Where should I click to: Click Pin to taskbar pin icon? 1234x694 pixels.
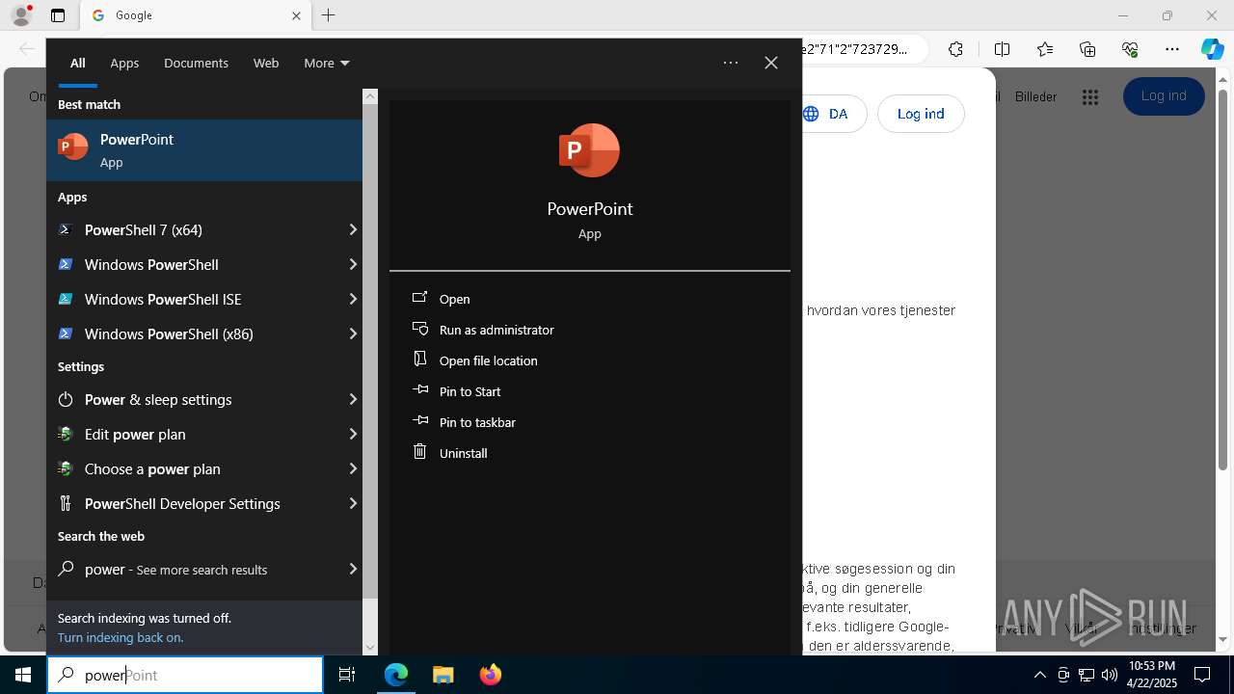pos(419,421)
